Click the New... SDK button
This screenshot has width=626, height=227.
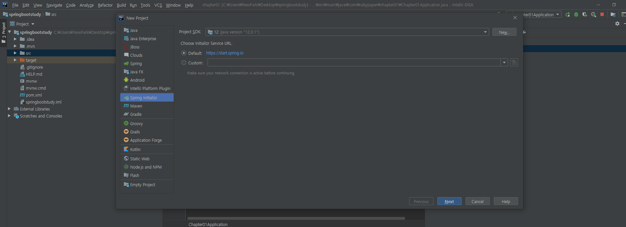(504, 32)
